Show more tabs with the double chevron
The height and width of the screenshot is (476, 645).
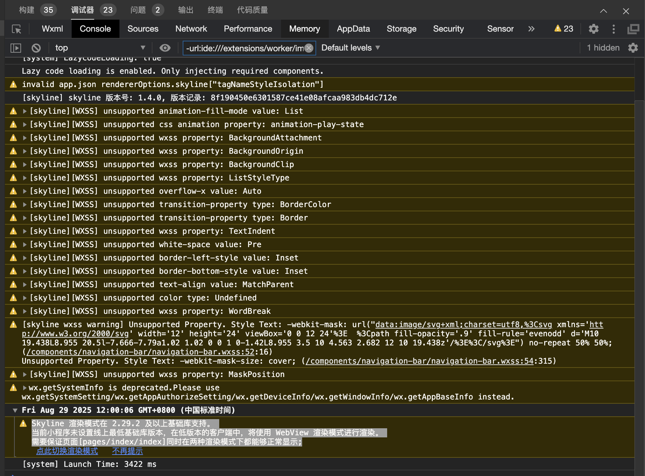coord(531,29)
